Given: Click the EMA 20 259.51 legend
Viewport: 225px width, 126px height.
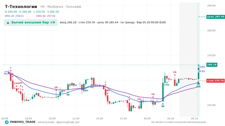Looking at the screenshot, I should (x=14, y=16).
